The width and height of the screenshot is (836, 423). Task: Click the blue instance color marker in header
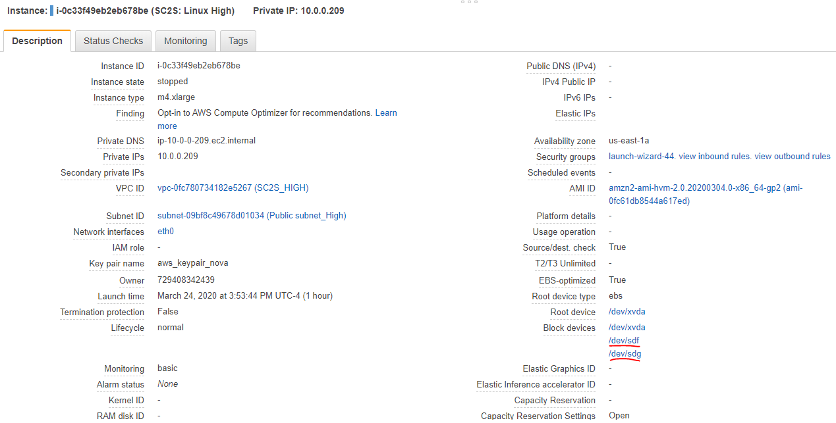pos(52,11)
